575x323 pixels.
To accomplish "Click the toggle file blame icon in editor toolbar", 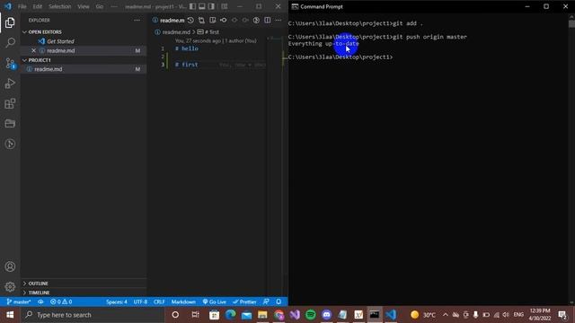I will point(256,20).
